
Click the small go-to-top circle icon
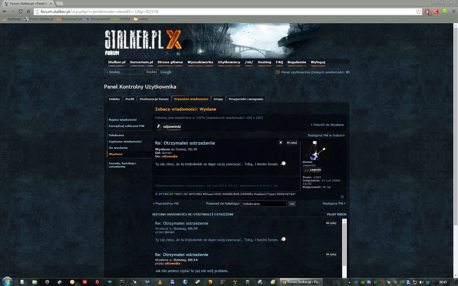click(342, 197)
